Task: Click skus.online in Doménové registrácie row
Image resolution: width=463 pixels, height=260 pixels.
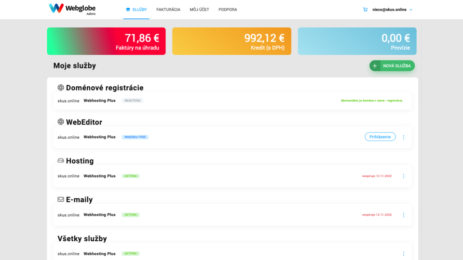Action: tap(68, 101)
